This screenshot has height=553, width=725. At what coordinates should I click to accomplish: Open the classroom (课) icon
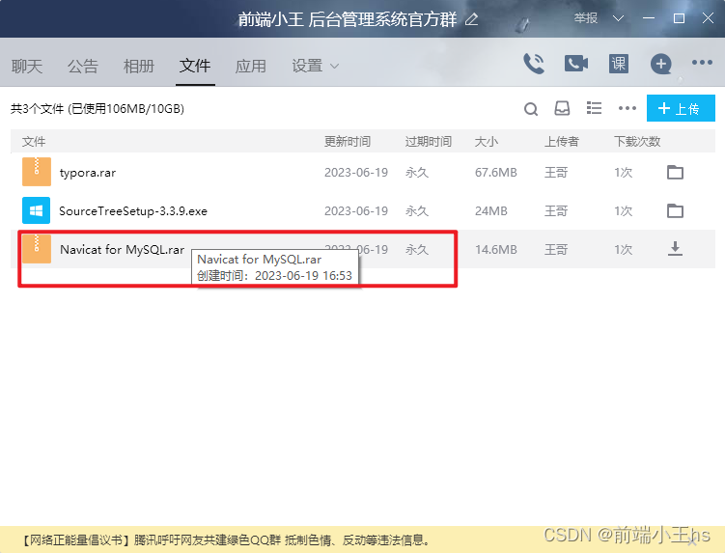618,64
